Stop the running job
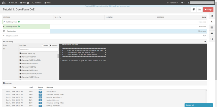 click(x=208, y=9)
